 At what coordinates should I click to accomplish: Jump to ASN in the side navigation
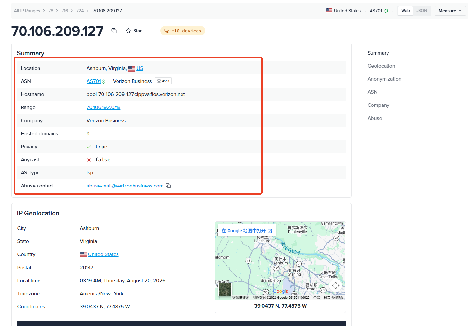(372, 92)
